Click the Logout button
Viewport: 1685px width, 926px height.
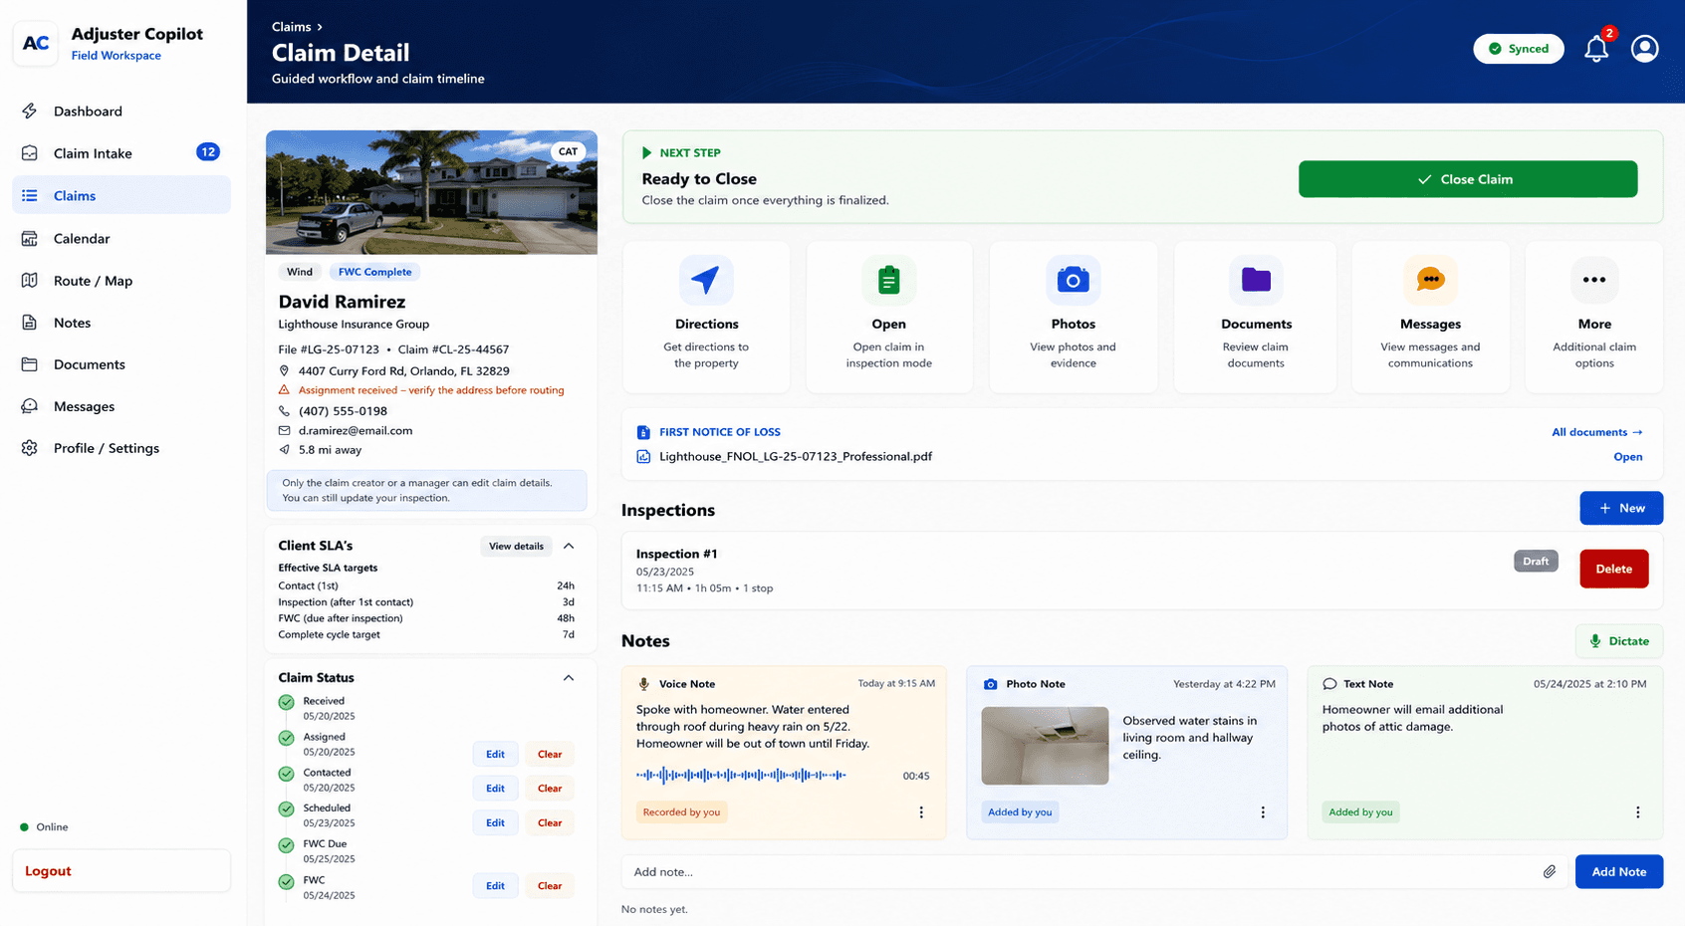[121, 870]
